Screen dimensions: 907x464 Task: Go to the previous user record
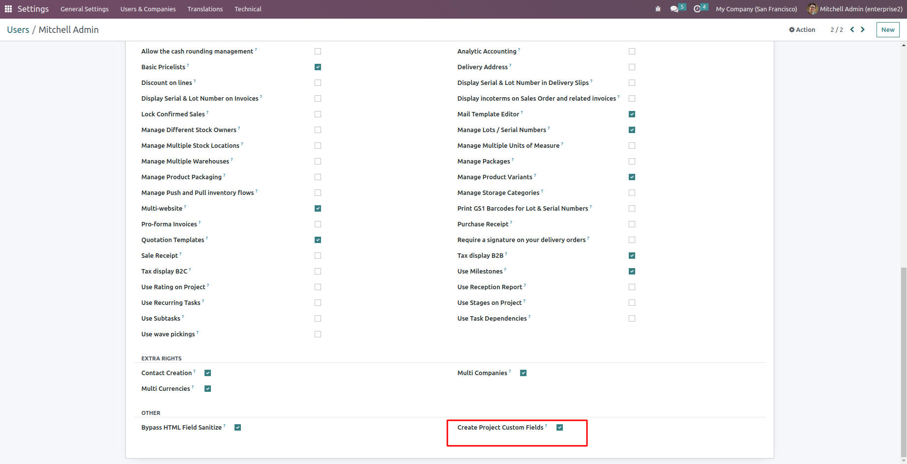(x=852, y=29)
